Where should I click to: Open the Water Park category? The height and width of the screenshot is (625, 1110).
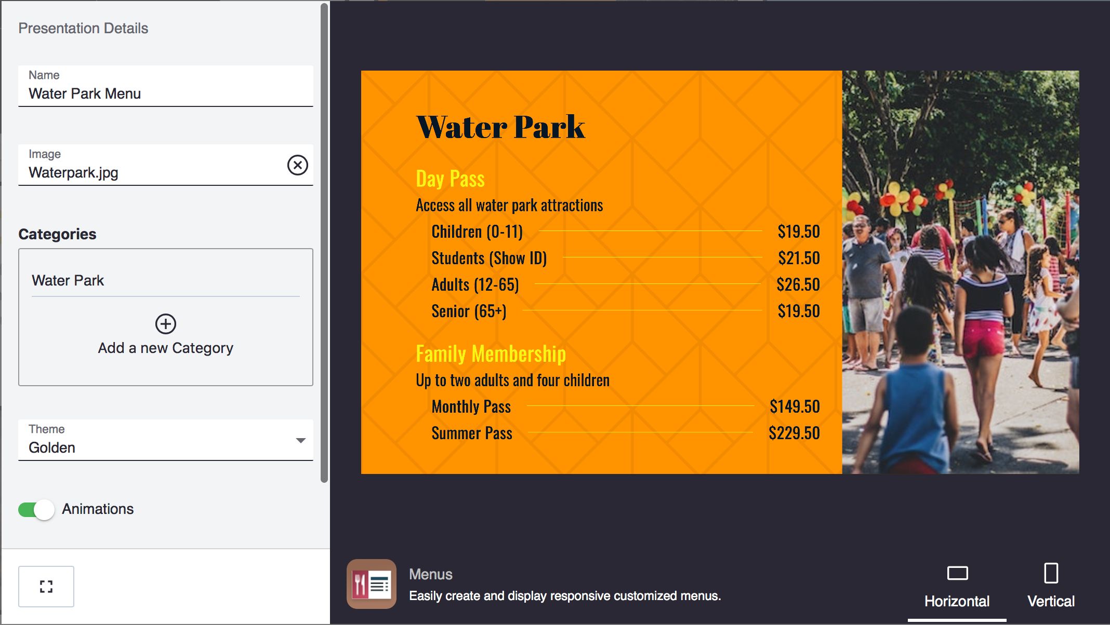click(x=68, y=280)
